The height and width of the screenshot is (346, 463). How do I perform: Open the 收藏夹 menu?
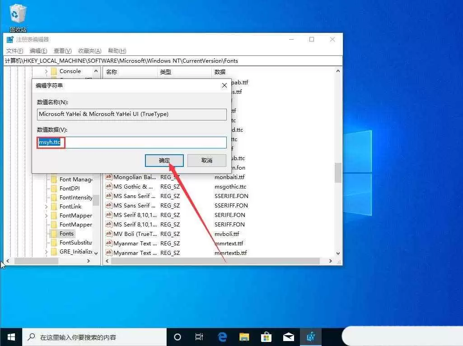89,51
